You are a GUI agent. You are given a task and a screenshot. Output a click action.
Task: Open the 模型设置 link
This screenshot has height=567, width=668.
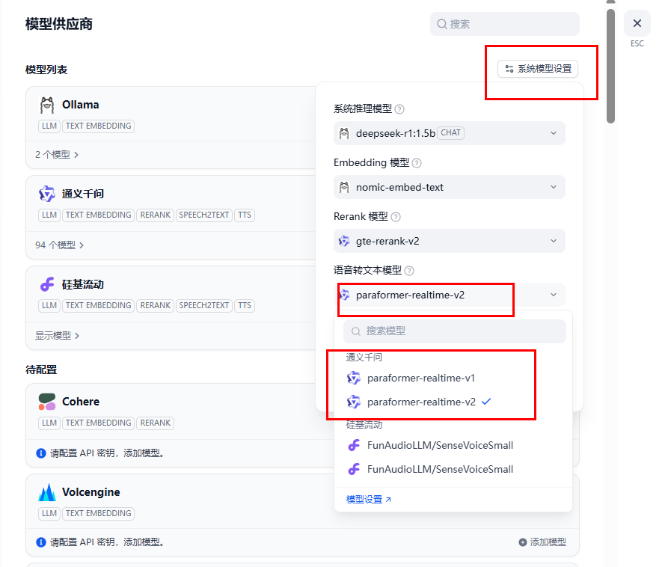point(369,500)
